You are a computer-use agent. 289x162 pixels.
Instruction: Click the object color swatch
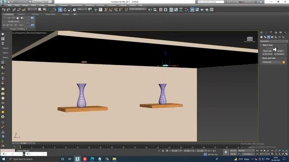284,62
